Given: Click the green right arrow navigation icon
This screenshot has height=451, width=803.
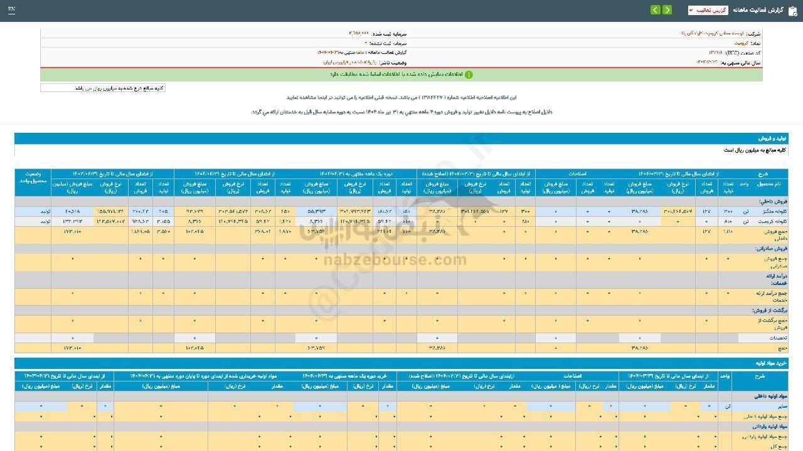Looking at the screenshot, I should 667,10.
